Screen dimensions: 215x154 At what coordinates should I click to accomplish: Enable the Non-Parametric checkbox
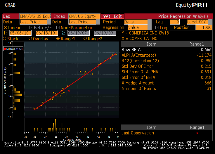58,27
